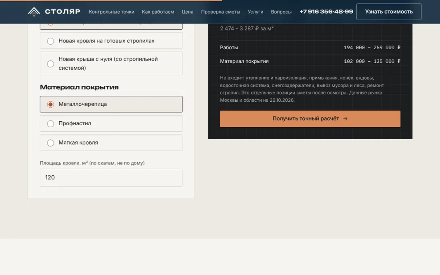Image resolution: width=440 pixels, height=275 pixels.
Task: Call phone number +7 916 356-48-99
Action: tap(326, 12)
